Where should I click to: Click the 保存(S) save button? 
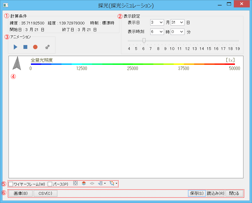(x=197, y=193)
